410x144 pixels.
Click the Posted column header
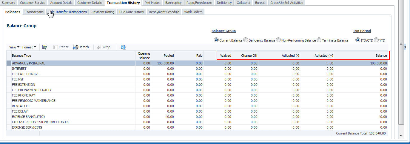click(163, 56)
